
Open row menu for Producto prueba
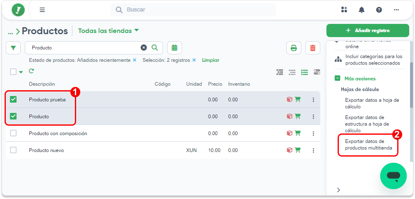tap(313, 100)
